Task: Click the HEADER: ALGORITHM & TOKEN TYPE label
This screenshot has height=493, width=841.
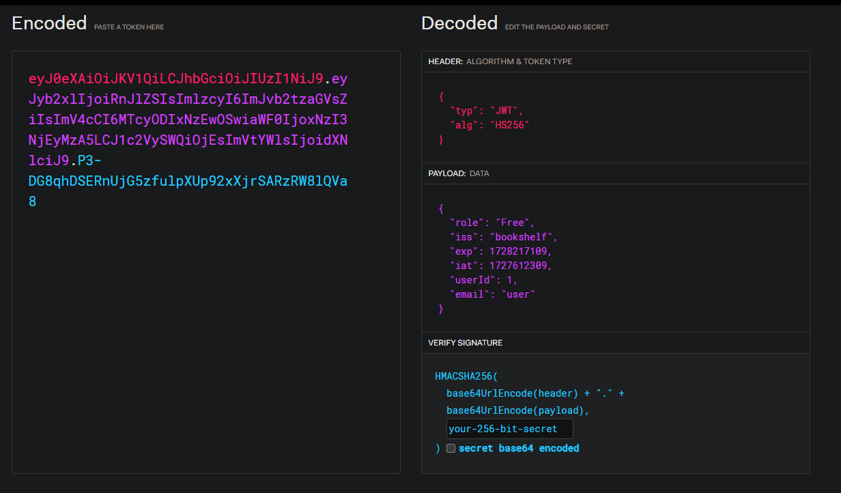Action: [x=500, y=61]
